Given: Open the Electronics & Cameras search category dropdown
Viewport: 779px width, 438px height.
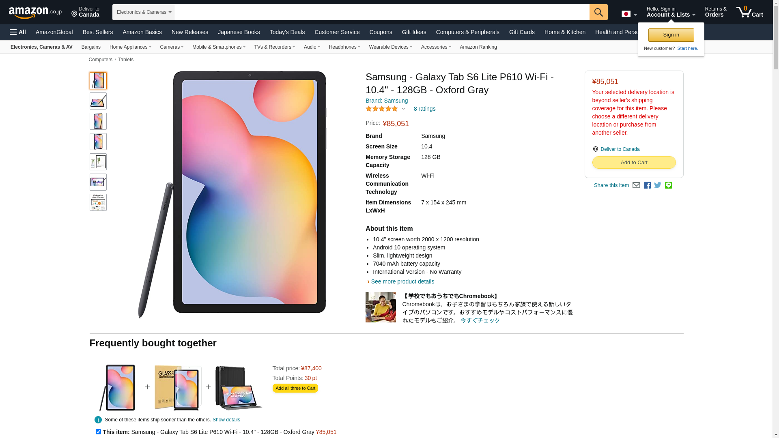Looking at the screenshot, I should tap(144, 12).
